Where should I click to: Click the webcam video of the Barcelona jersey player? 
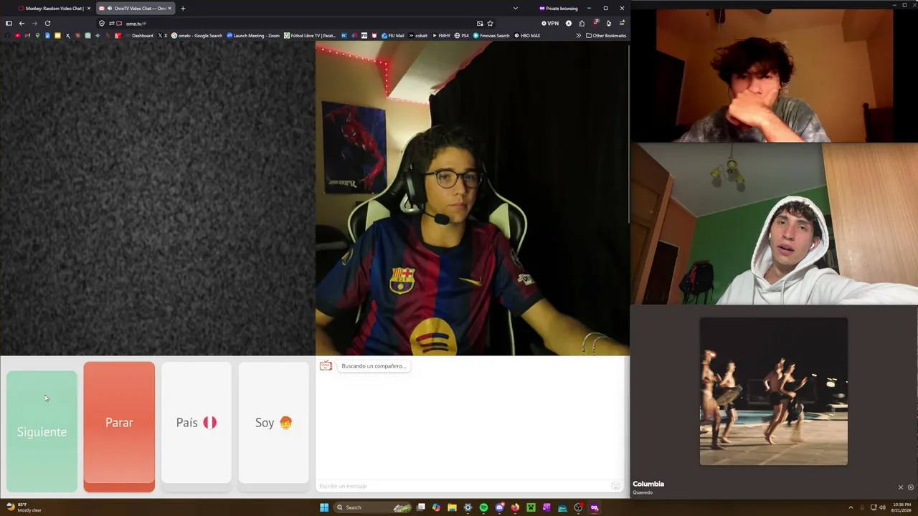click(x=473, y=199)
